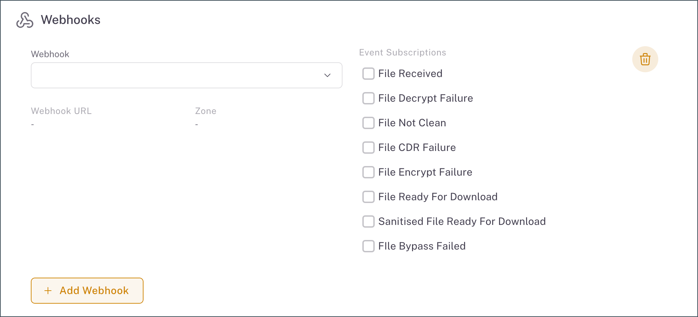Click the Event Subscriptions heading
Viewport: 698px width, 317px height.
[x=402, y=52]
